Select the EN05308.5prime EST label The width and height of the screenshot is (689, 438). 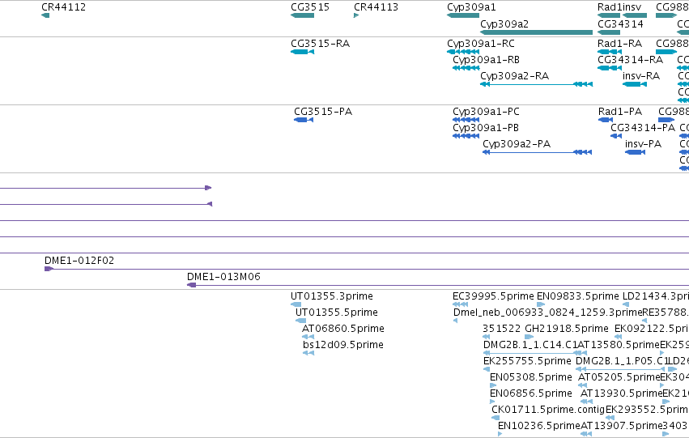point(531,377)
